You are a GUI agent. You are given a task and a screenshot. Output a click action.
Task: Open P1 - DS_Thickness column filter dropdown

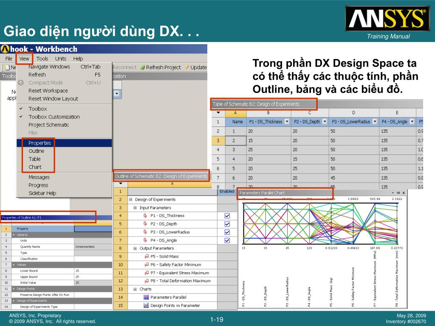[287, 121]
